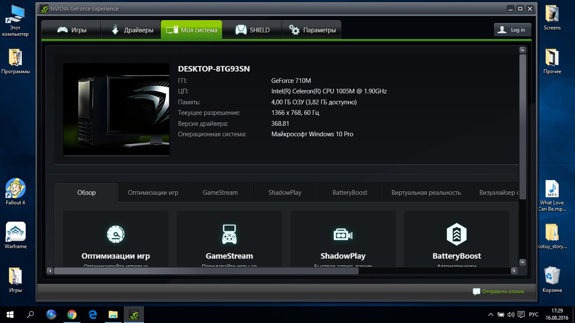Open the Warframe desktop shortcut
Image resolution: width=575 pixels, height=323 pixels.
[16, 236]
